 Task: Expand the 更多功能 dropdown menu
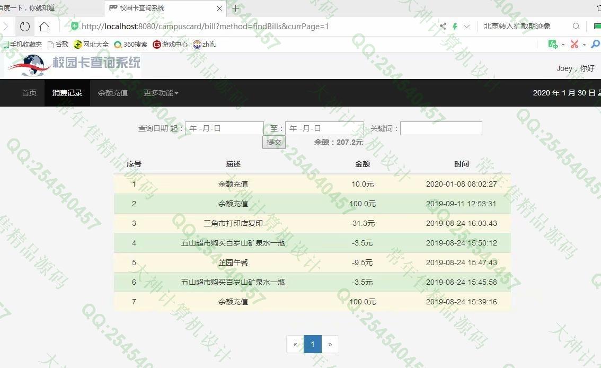pyautogui.click(x=161, y=93)
